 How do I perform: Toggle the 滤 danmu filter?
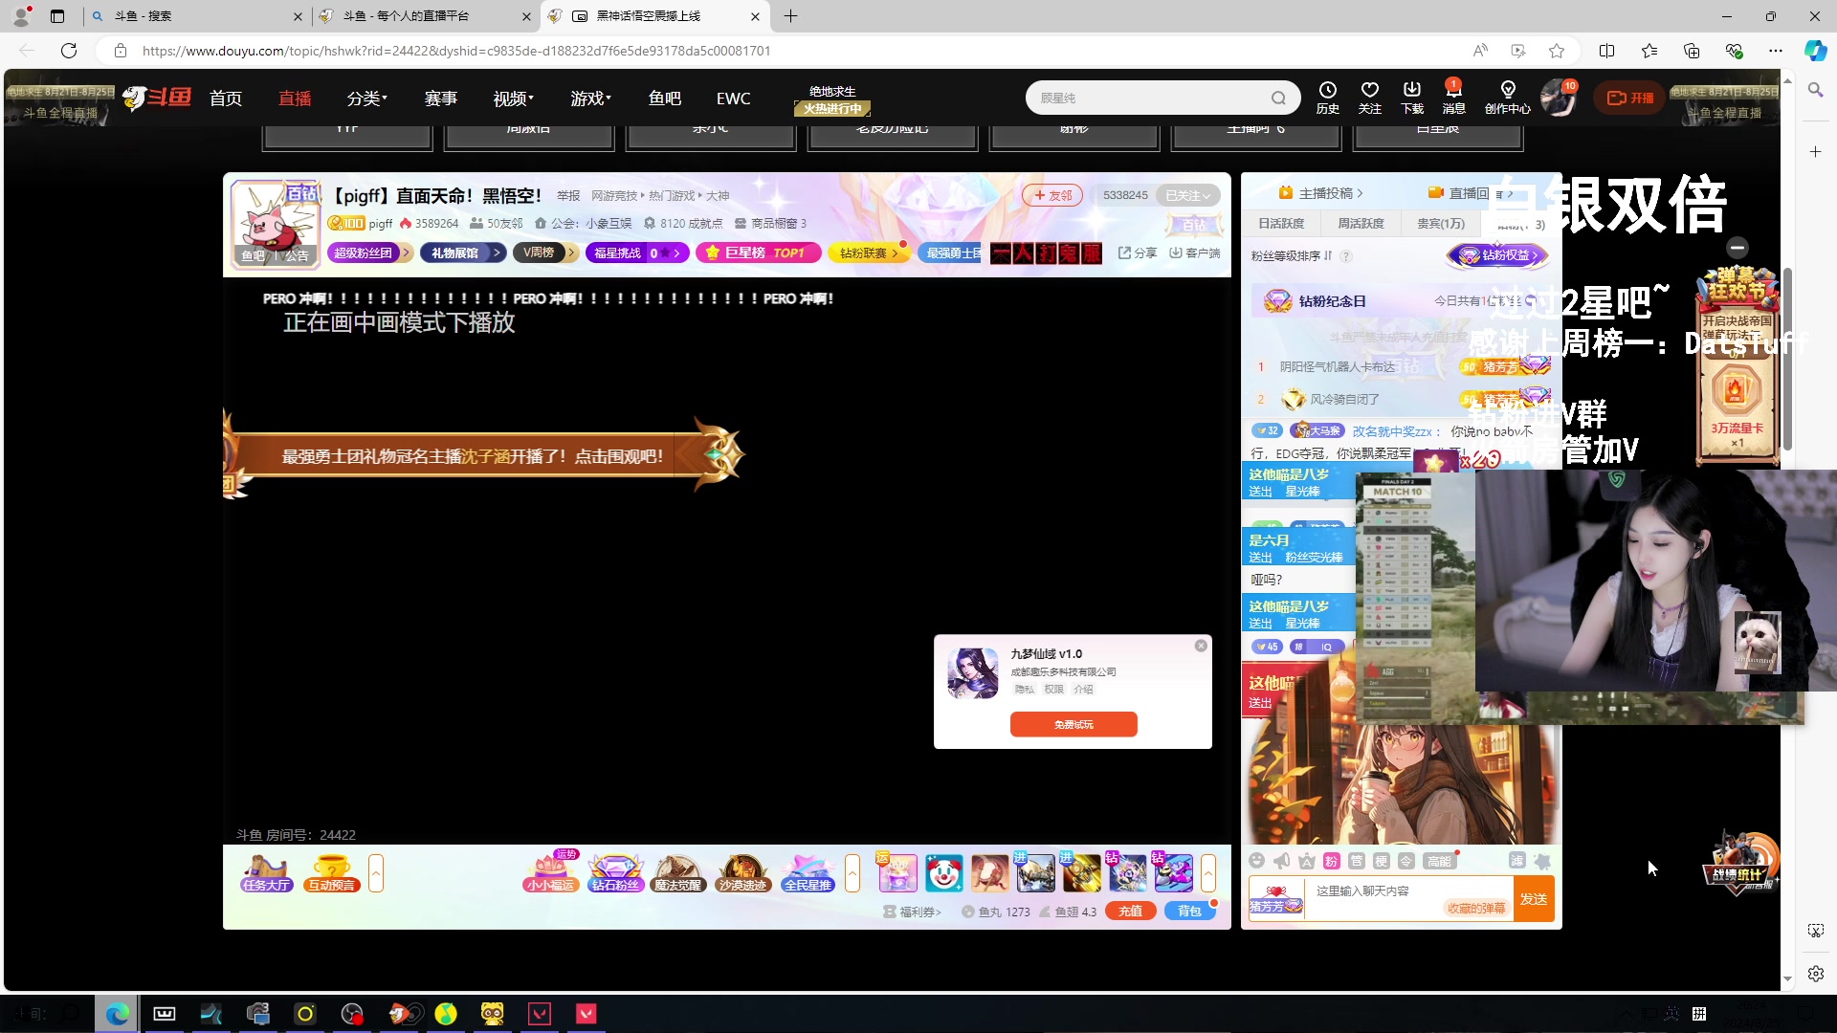[x=1516, y=860]
